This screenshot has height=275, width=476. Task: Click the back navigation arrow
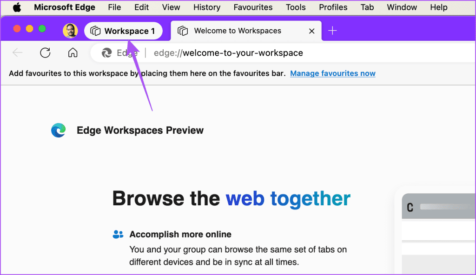point(17,52)
